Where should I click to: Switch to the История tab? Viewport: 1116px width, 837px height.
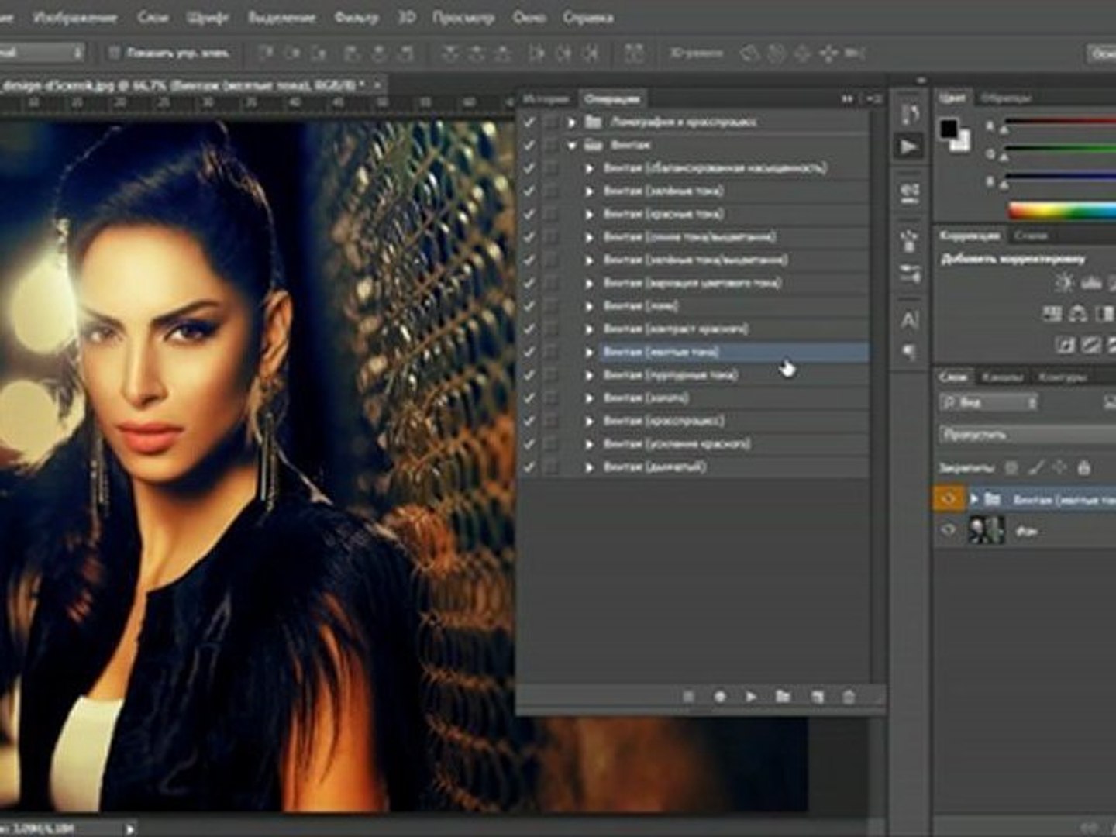coord(546,98)
